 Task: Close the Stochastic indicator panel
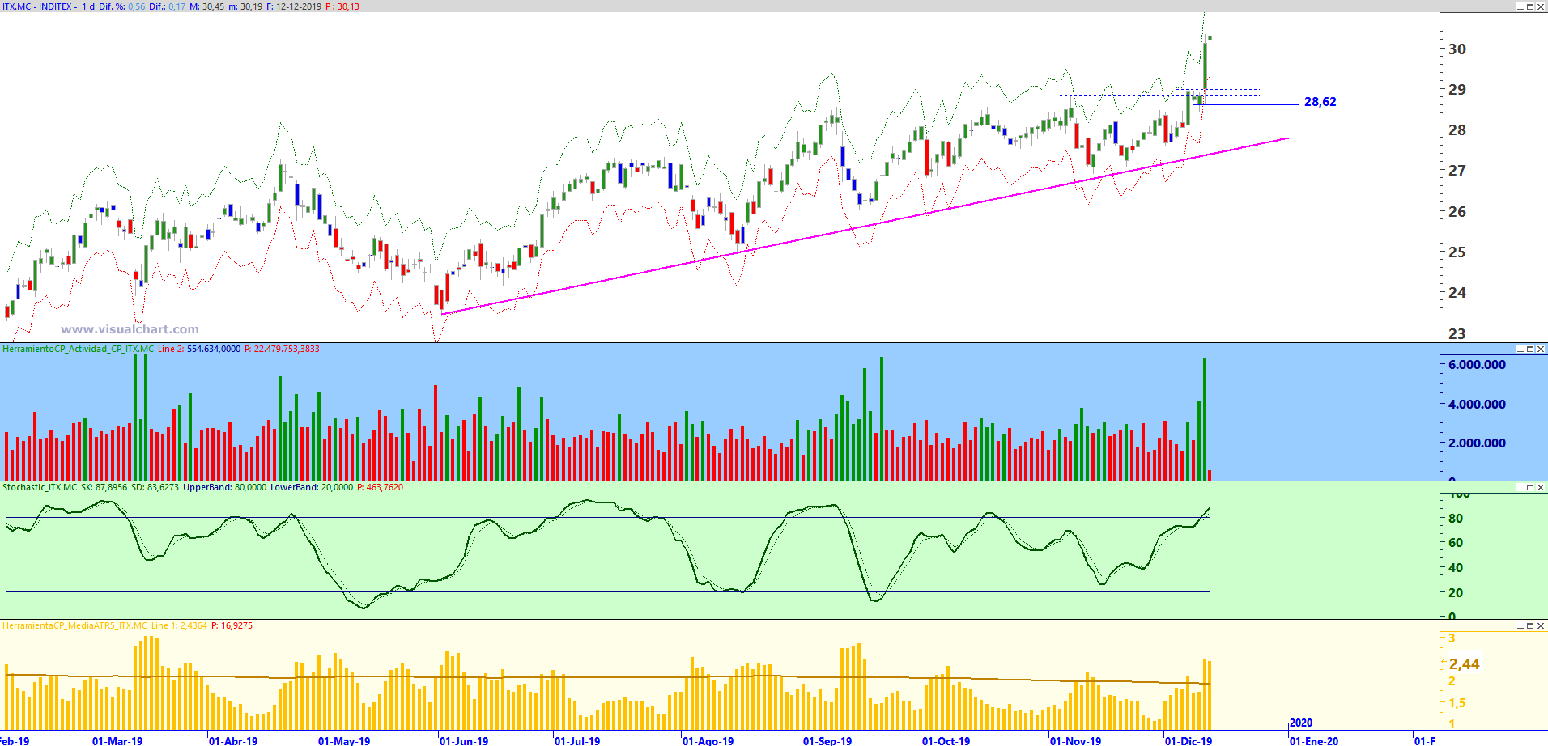[1541, 487]
